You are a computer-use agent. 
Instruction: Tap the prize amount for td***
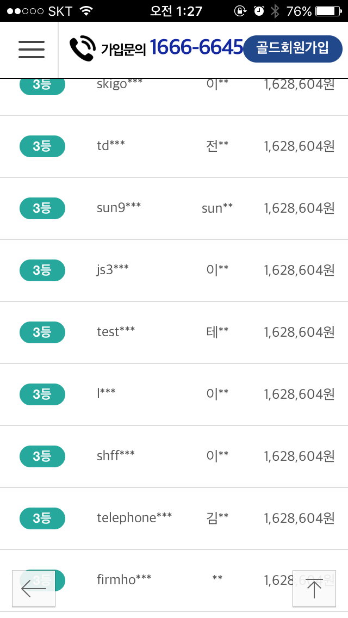point(299,146)
